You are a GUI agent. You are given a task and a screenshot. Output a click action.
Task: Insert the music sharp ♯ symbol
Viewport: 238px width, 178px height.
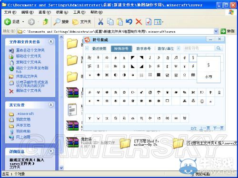(x=159, y=66)
